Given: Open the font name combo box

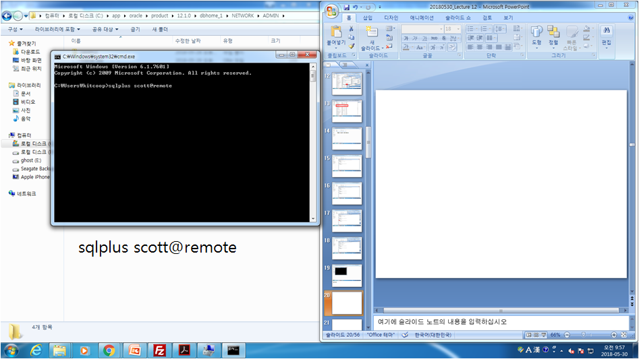Looking at the screenshot, I should coord(422,29).
